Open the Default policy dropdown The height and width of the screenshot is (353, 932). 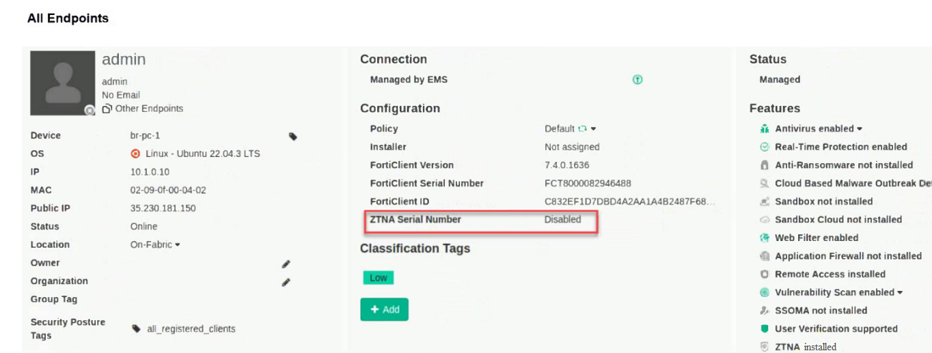tap(593, 129)
